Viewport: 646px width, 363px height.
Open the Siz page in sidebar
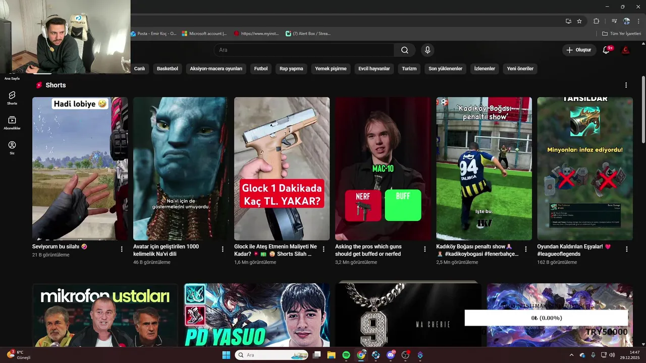point(12,148)
